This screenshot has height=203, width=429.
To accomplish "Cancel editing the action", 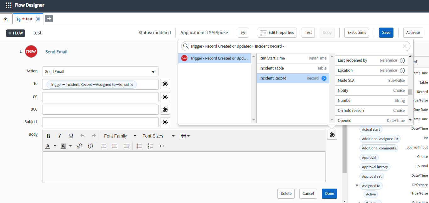I will click(308, 194).
